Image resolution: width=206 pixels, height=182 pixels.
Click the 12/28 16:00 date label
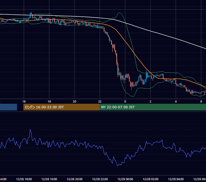(x=24, y=179)
